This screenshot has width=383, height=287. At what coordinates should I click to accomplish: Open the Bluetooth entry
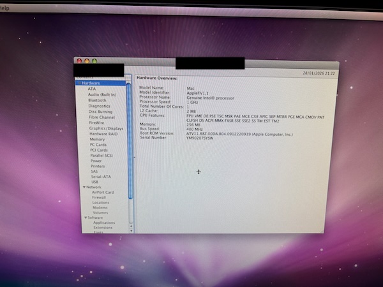[97, 100]
